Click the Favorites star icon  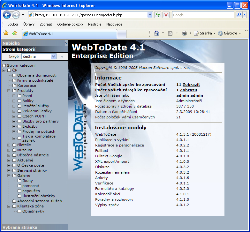click(6, 33)
